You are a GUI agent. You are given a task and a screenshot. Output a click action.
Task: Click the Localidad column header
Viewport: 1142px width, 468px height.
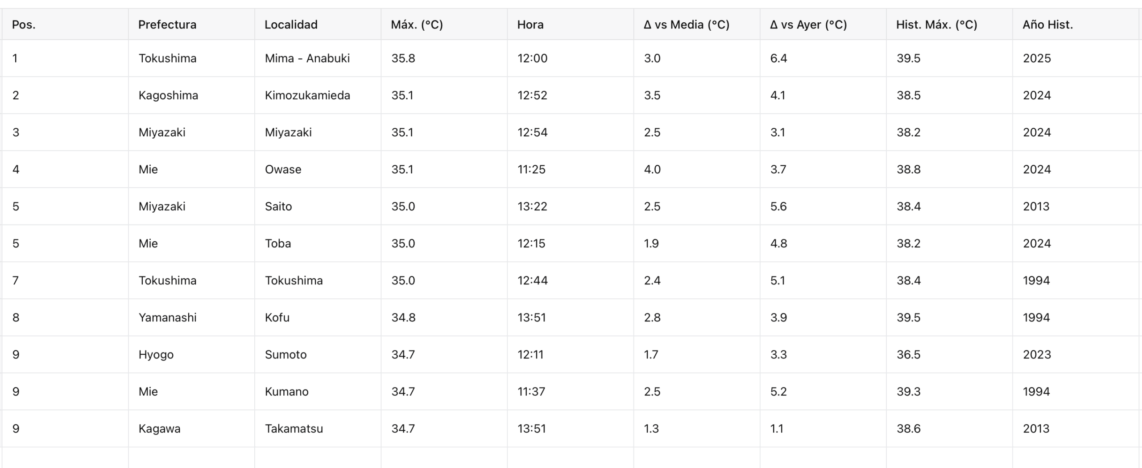click(291, 25)
